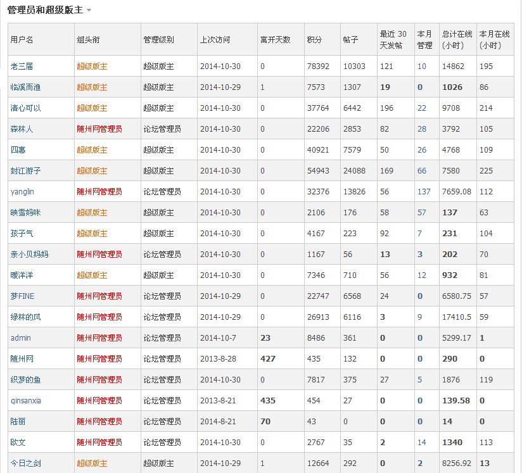Click 森林人's monthly management count 28
522x473 pixels.
[422, 129]
